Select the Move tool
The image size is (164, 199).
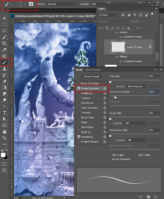click(4, 18)
